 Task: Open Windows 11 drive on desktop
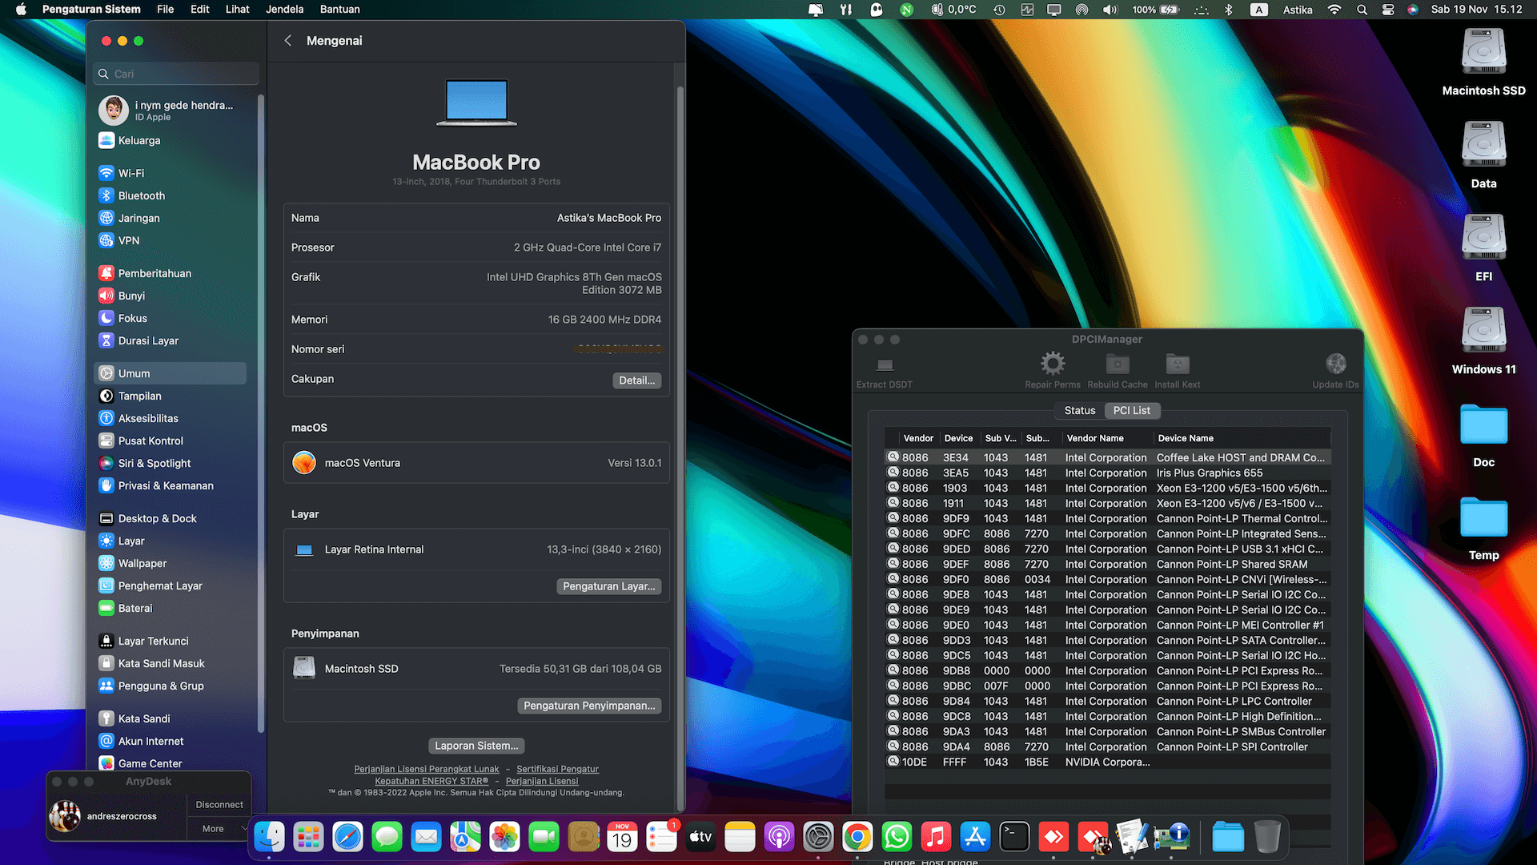(x=1483, y=341)
